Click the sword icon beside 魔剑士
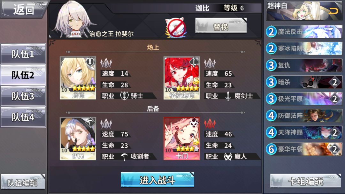 [x=228, y=96]
